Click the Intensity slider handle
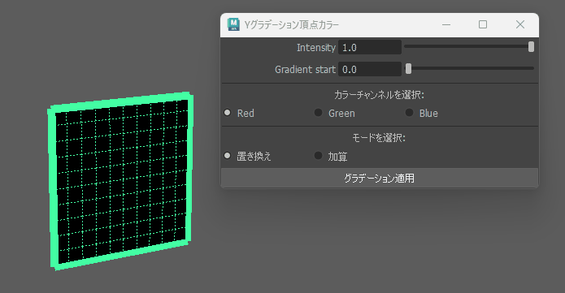 click(531, 47)
